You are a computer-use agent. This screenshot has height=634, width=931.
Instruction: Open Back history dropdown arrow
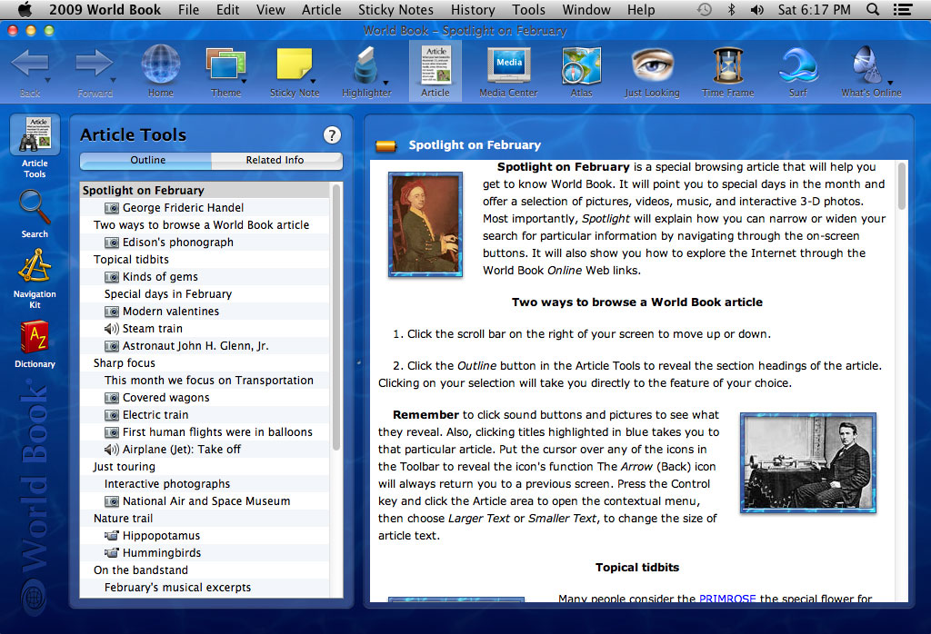(48, 80)
